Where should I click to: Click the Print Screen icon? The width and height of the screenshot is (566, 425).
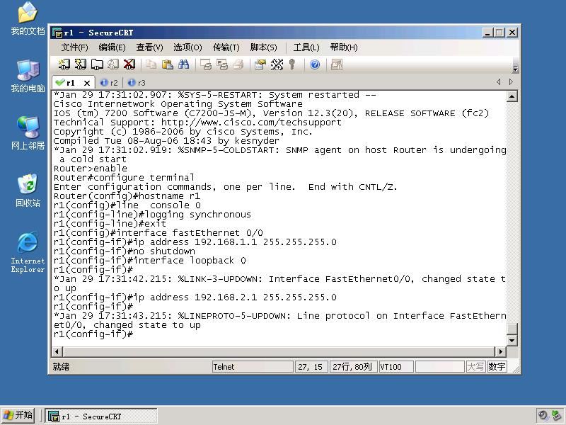[206, 64]
